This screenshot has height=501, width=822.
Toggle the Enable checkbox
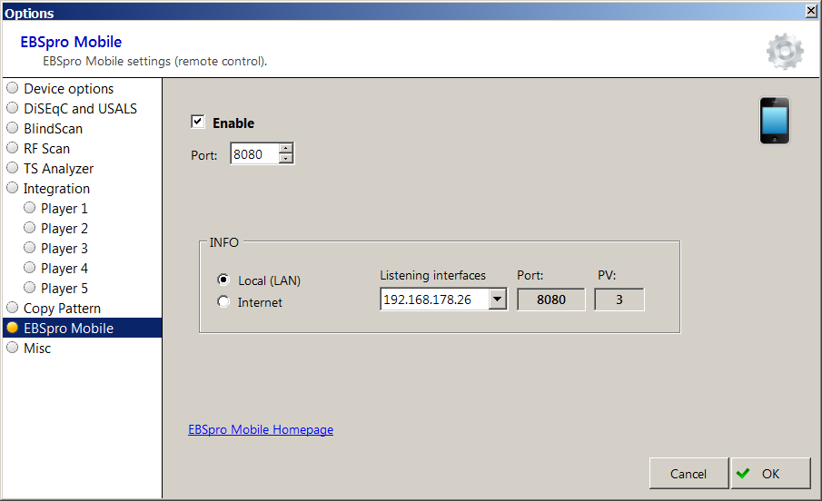click(x=198, y=122)
